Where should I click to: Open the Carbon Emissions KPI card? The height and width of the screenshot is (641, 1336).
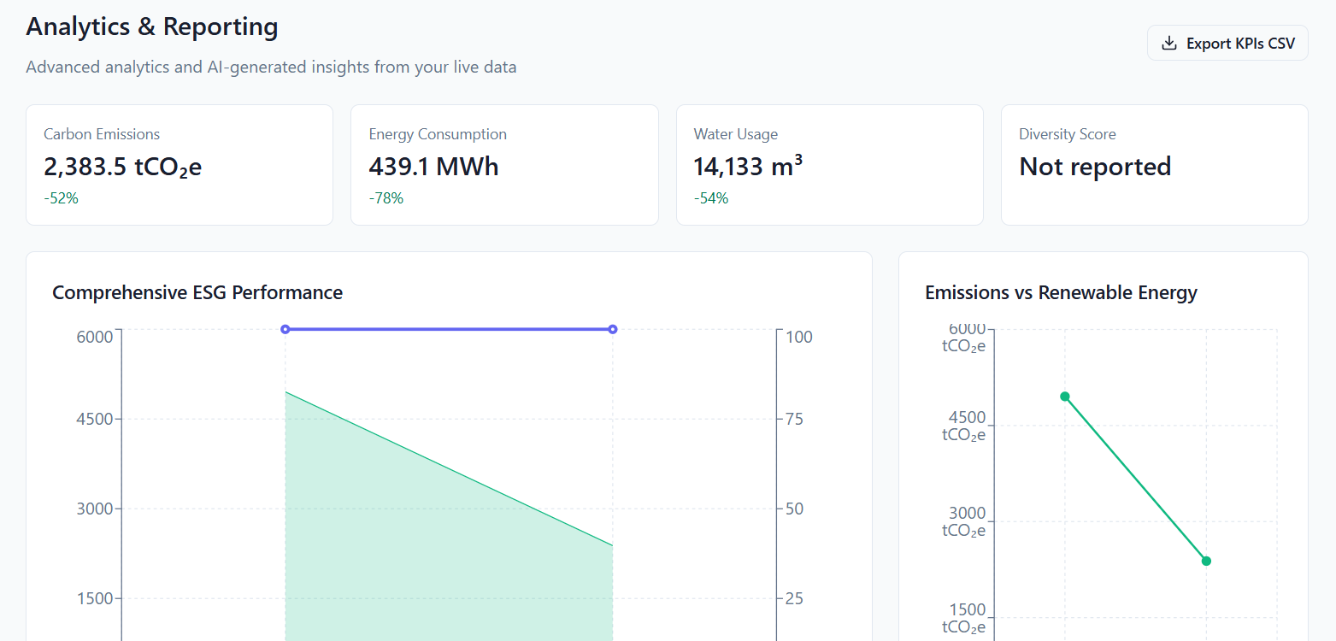tap(180, 165)
